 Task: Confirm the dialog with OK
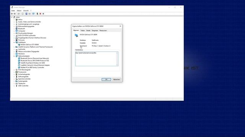tap(106, 80)
